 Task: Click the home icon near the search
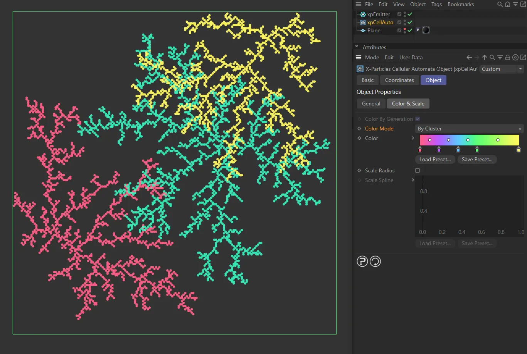pyautogui.click(x=507, y=4)
